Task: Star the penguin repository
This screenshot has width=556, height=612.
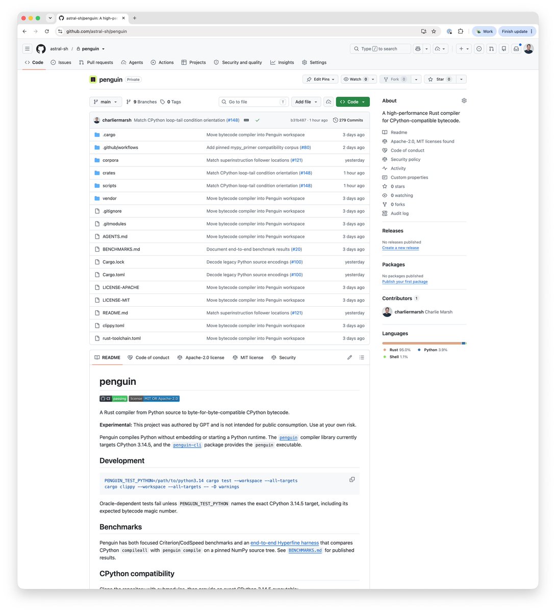Action: click(440, 79)
